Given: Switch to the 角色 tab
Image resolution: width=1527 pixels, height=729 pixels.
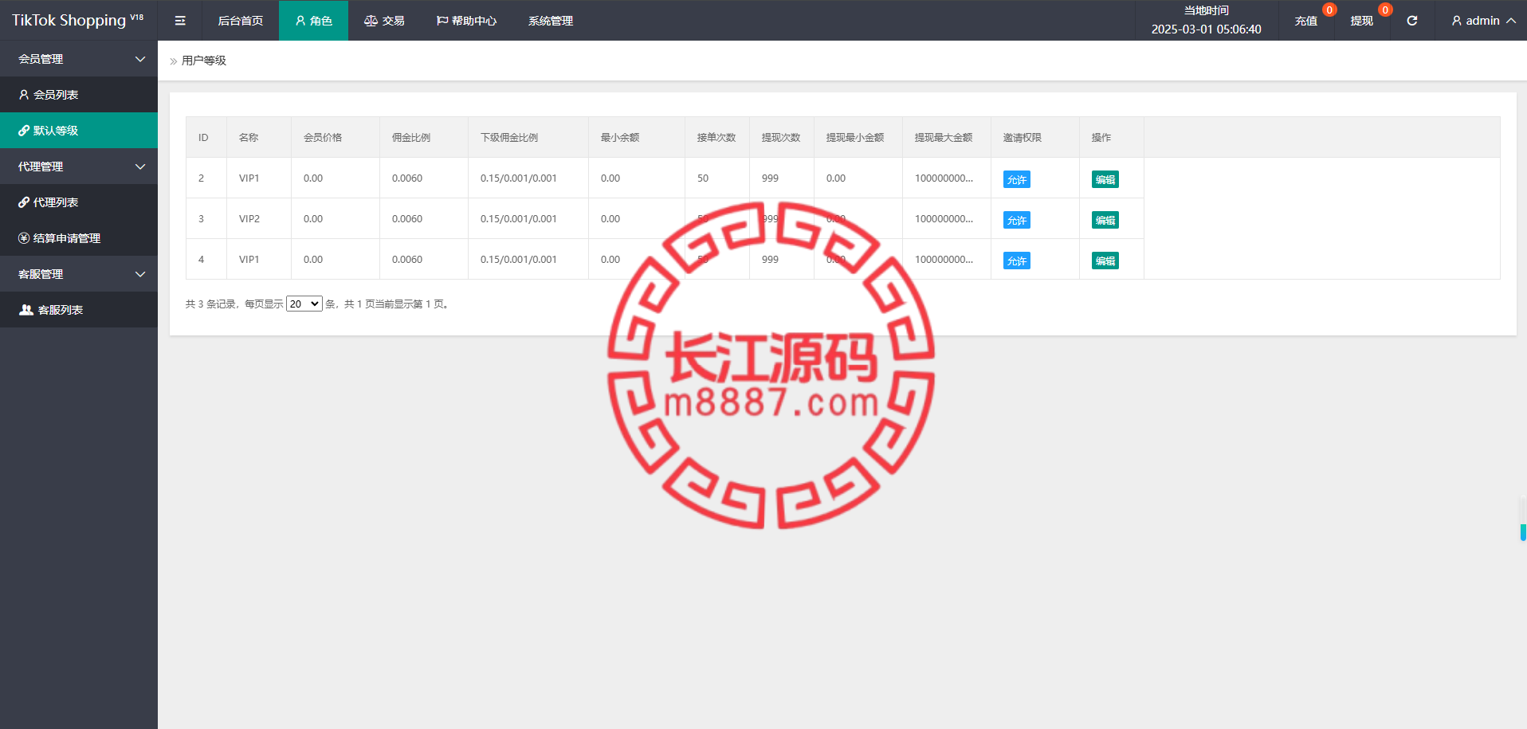Looking at the screenshot, I should point(313,21).
